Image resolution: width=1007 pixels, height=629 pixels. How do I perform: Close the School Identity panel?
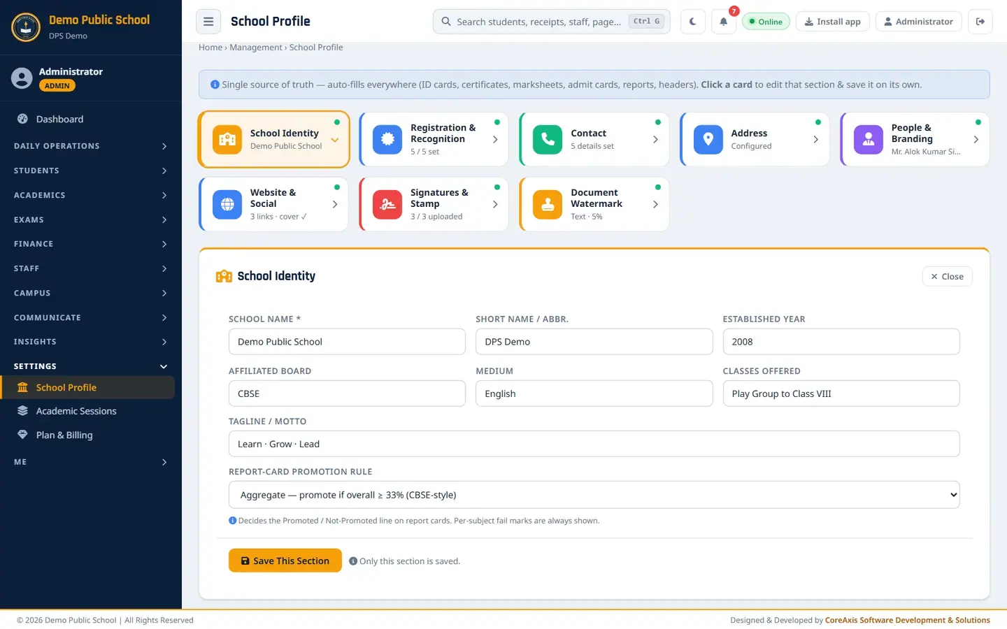(x=947, y=277)
